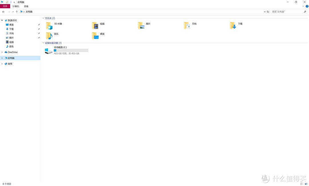
Task: Select 图片 in quick access sidebar
Action: click(11, 38)
